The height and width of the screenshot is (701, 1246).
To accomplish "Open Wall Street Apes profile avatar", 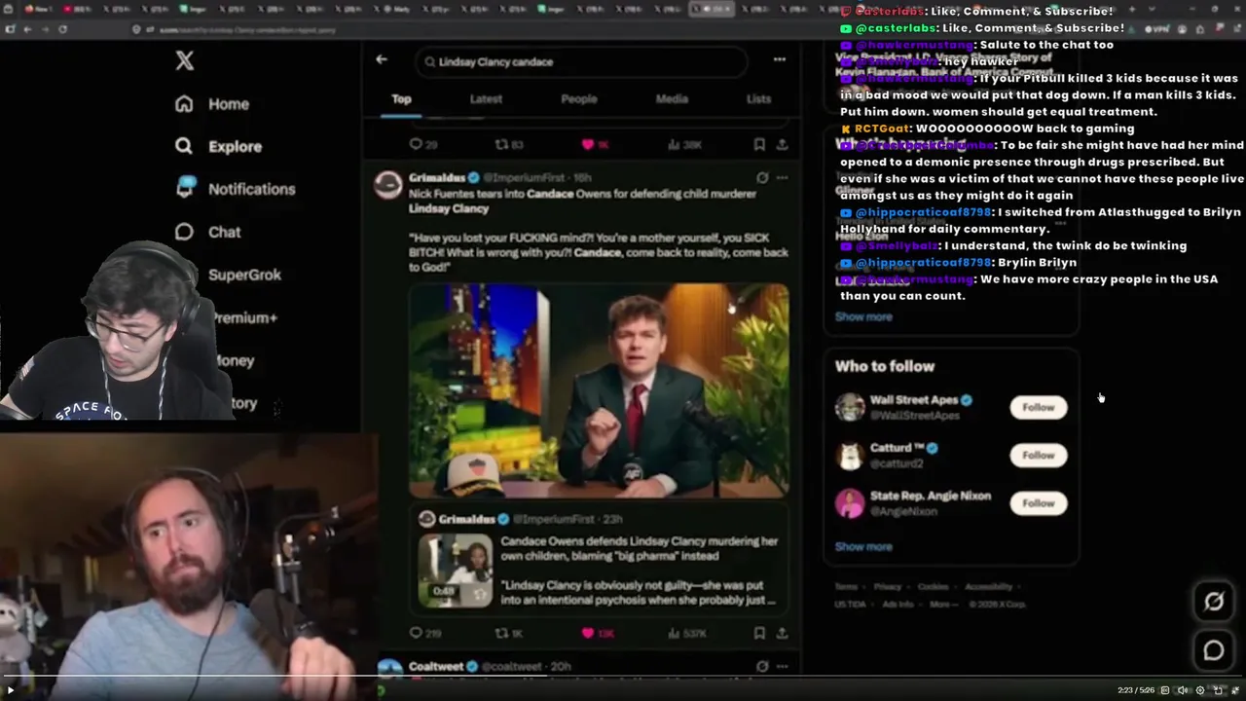I will click(850, 407).
